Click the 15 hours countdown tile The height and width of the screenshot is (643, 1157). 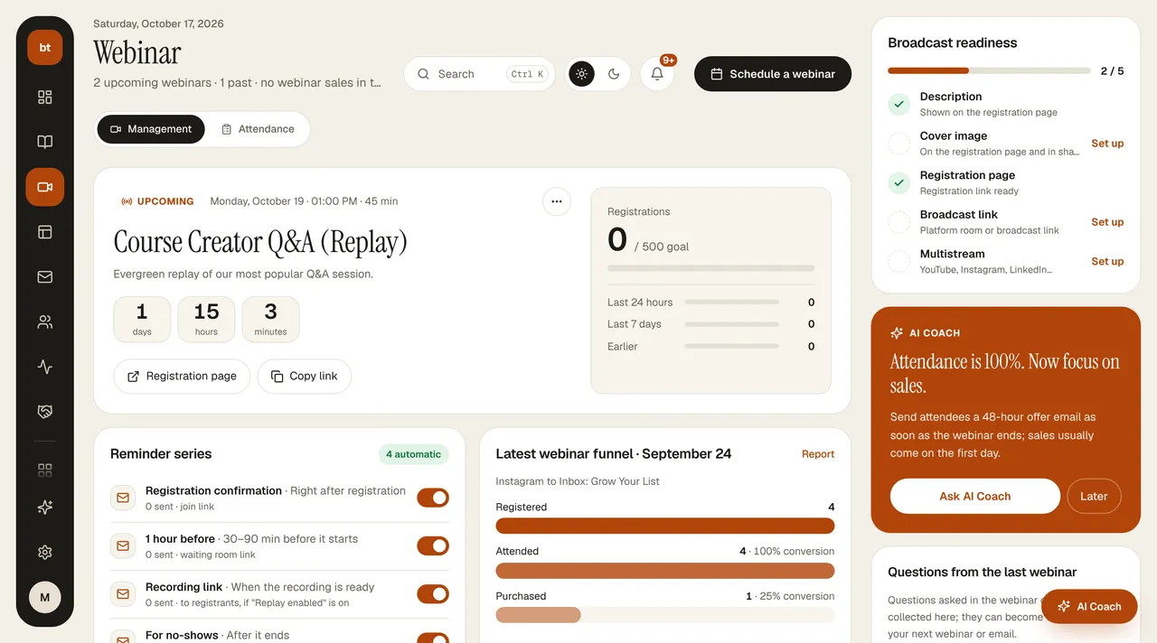206,319
